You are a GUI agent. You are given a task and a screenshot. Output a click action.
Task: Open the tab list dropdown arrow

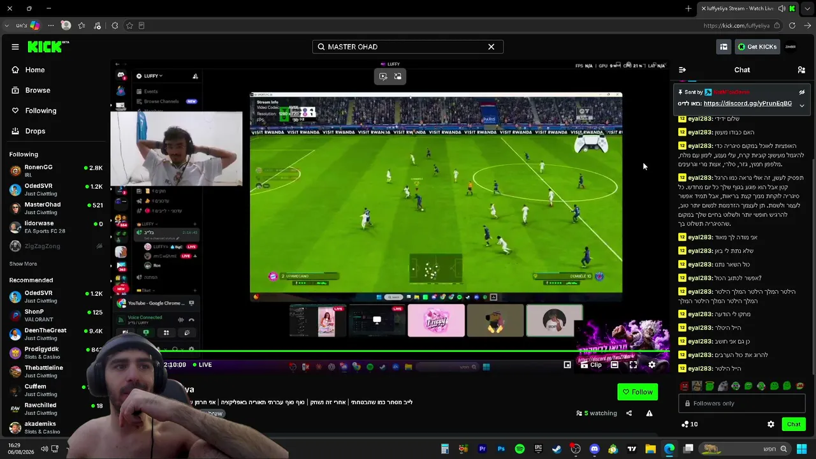tap(808, 8)
